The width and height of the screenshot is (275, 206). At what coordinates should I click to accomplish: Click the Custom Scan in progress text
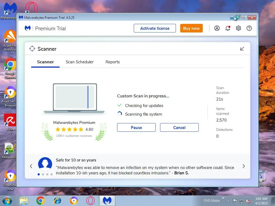(143, 96)
